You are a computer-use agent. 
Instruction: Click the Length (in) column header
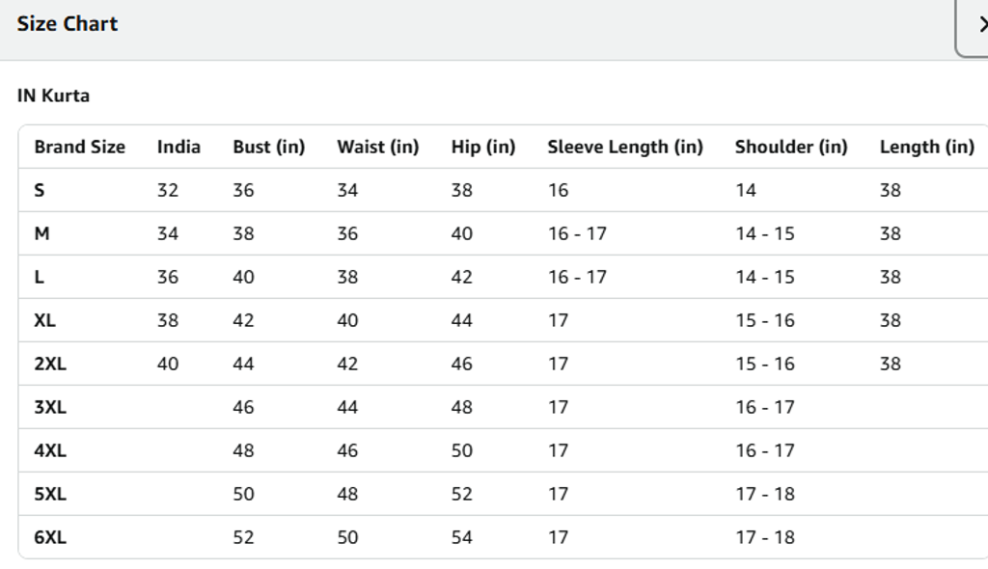point(926,147)
